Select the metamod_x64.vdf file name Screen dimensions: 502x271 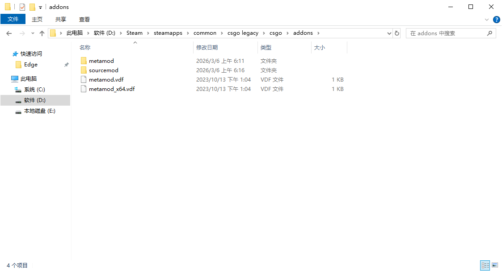click(112, 89)
